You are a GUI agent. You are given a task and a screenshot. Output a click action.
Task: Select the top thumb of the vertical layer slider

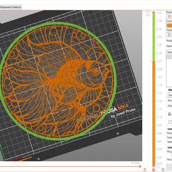click(154, 12)
